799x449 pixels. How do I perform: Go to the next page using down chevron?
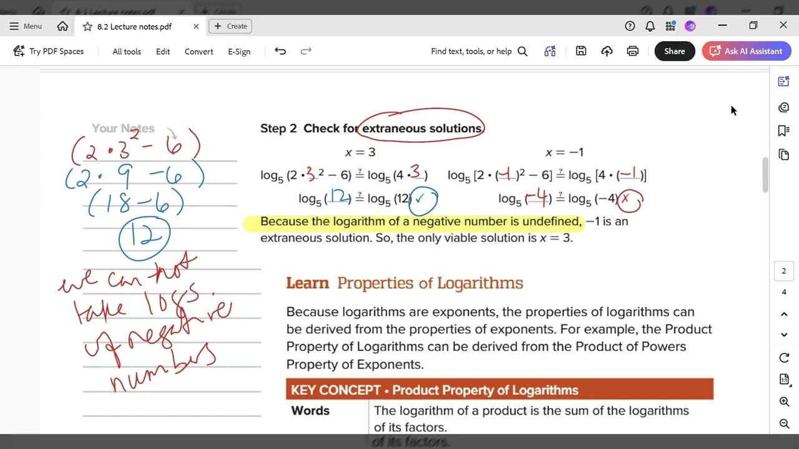coord(784,335)
